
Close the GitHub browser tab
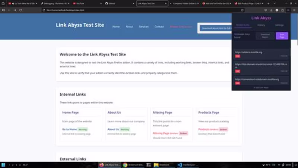(133, 3)
